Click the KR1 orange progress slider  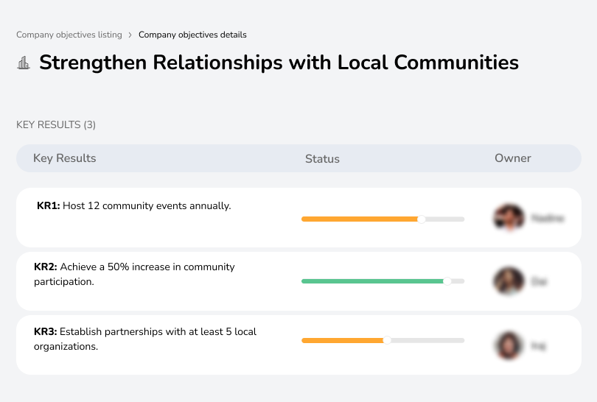(x=383, y=219)
